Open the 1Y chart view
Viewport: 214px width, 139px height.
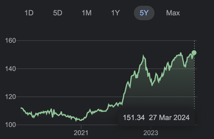pyautogui.click(x=115, y=13)
